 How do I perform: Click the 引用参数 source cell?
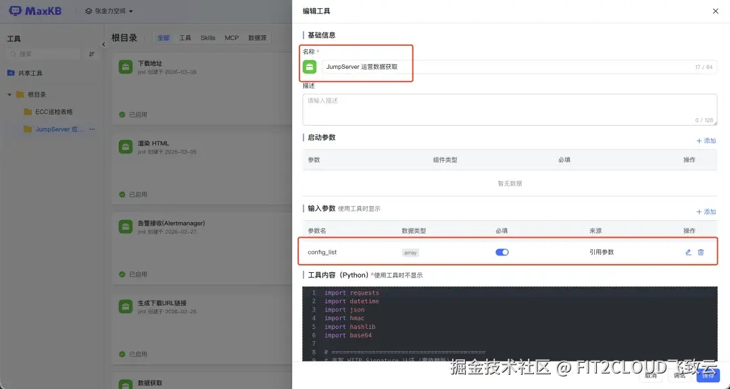pyautogui.click(x=602, y=252)
